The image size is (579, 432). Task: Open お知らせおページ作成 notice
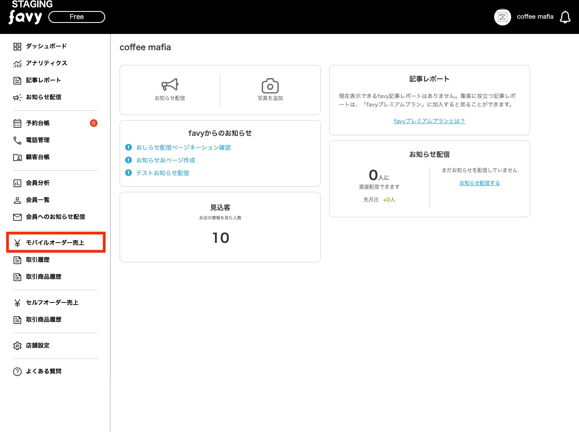[166, 160]
